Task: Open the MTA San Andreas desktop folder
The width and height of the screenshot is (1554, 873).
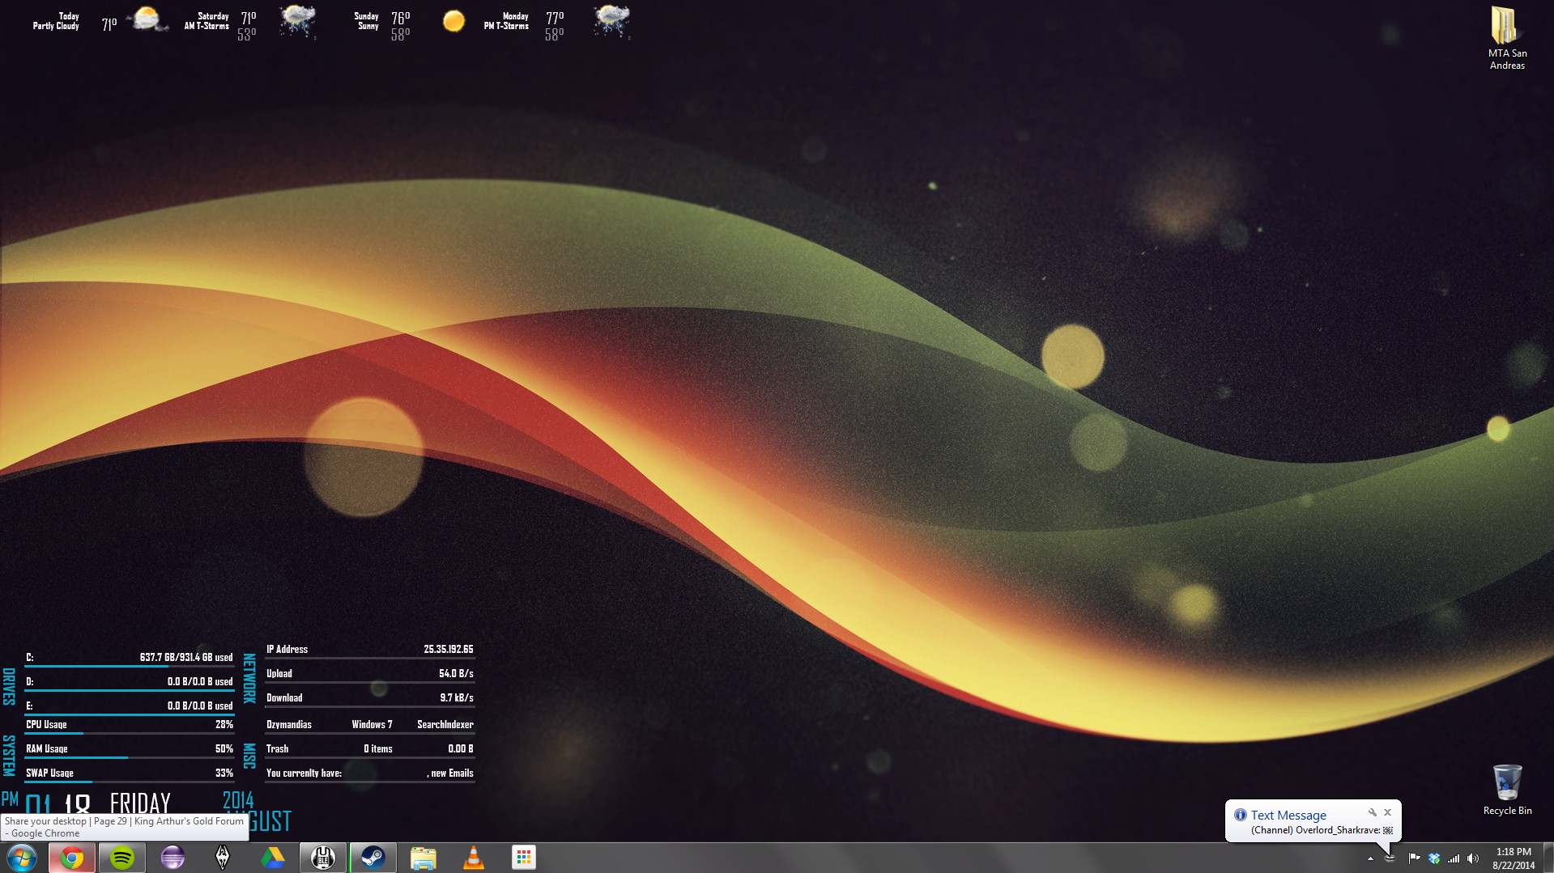Action: pyautogui.click(x=1507, y=38)
